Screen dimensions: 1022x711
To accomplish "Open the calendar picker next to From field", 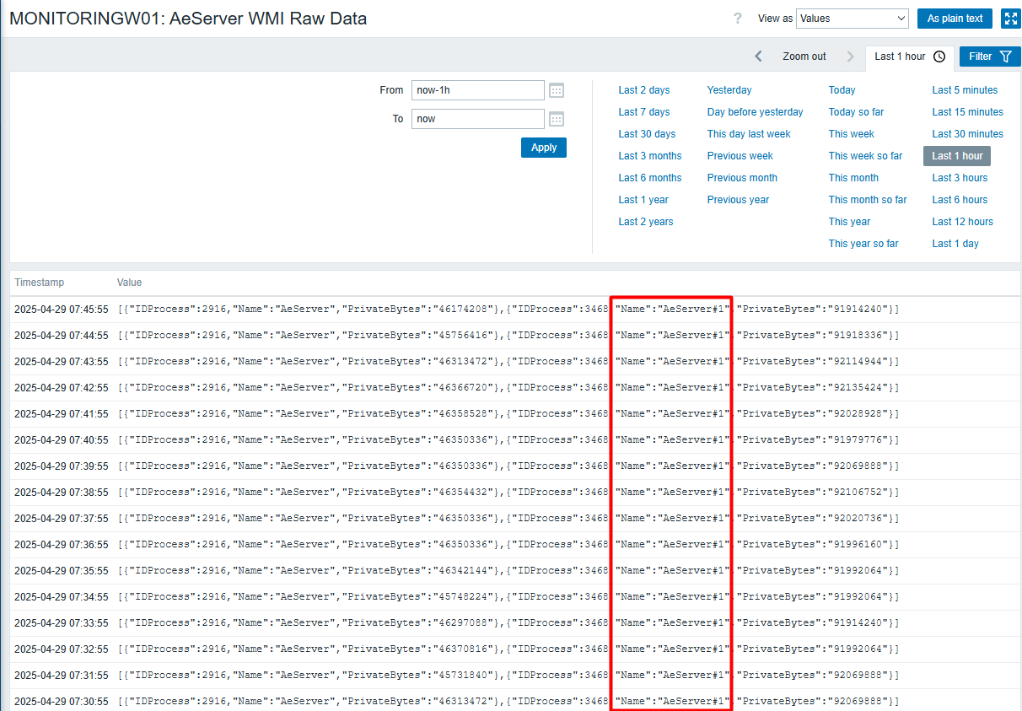I will point(556,90).
